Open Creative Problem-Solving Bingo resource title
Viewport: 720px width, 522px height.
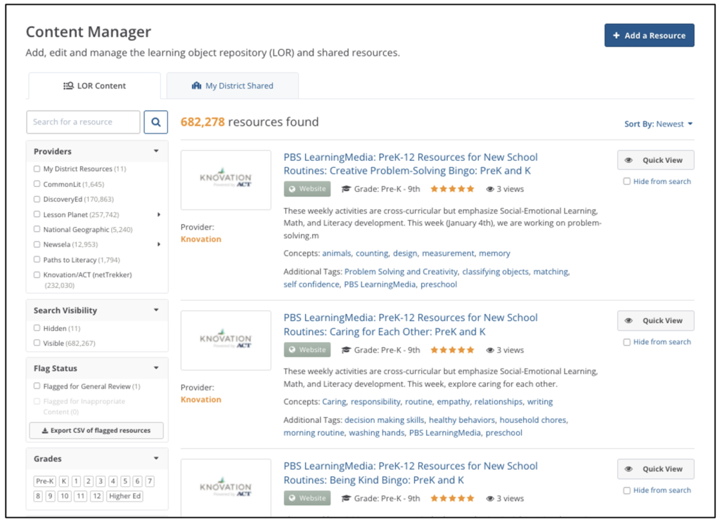click(411, 164)
